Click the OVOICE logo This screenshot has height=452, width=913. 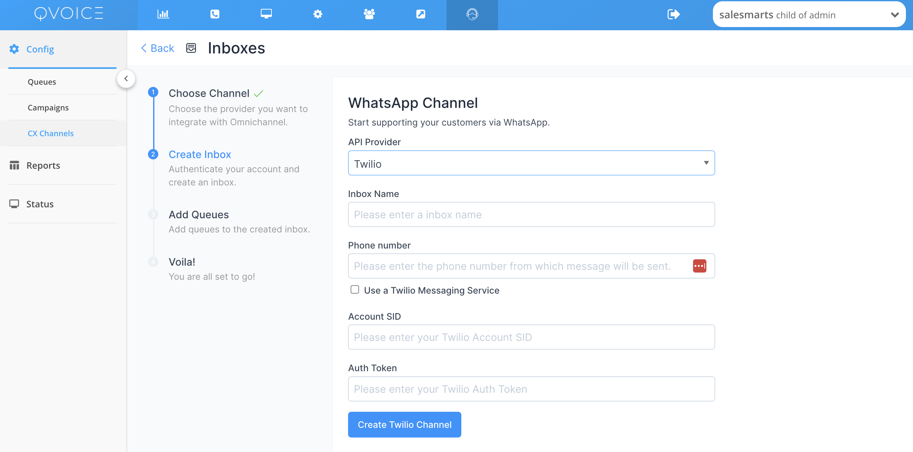pos(69,14)
